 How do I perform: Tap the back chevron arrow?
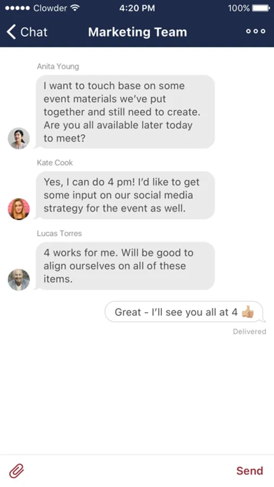pyautogui.click(x=11, y=32)
